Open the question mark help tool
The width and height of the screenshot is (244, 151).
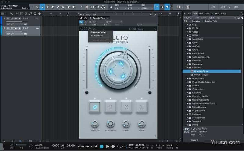point(82,7)
